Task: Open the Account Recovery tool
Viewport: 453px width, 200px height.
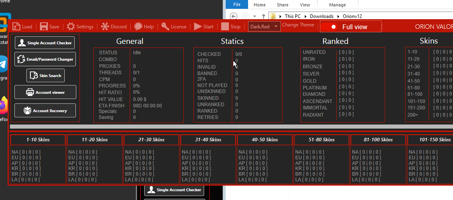Action: click(45, 111)
